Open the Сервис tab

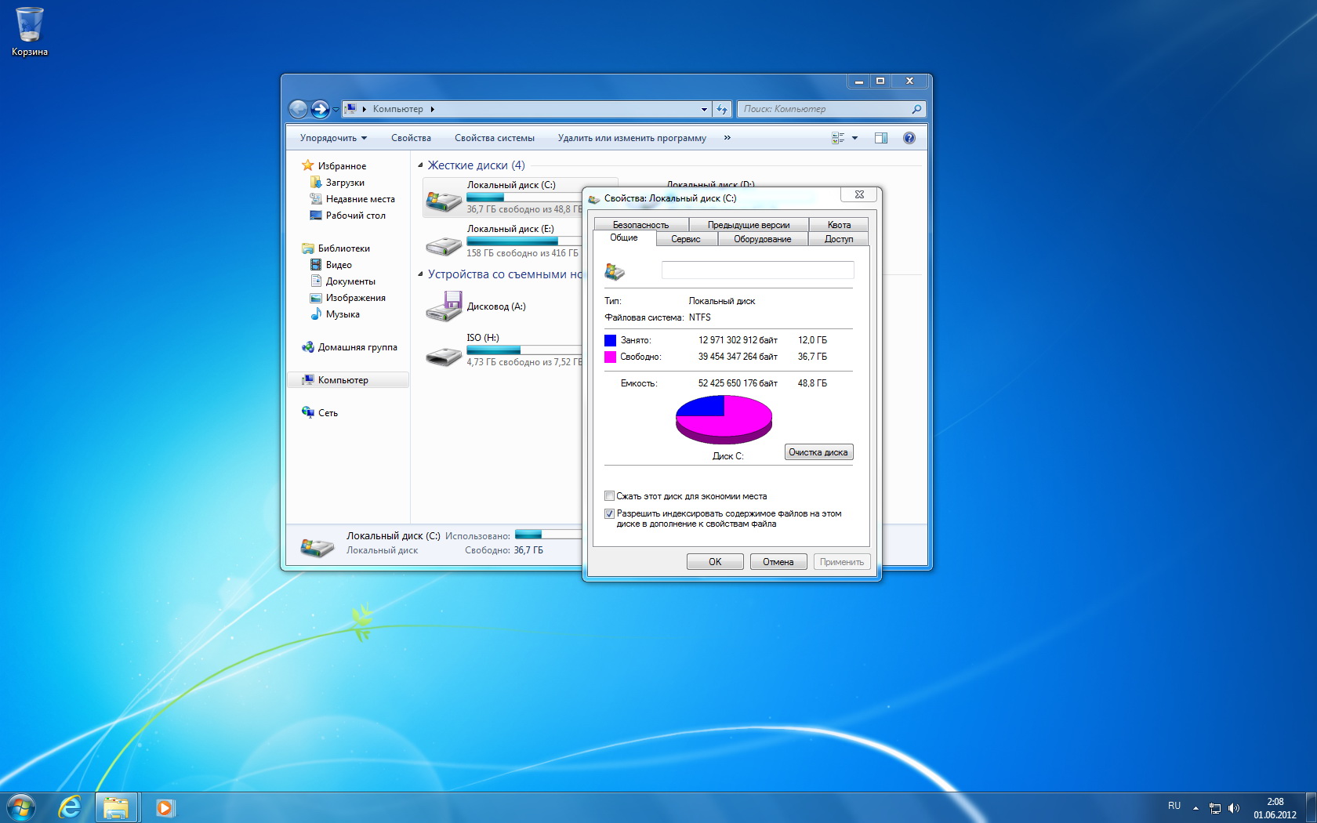pos(685,239)
